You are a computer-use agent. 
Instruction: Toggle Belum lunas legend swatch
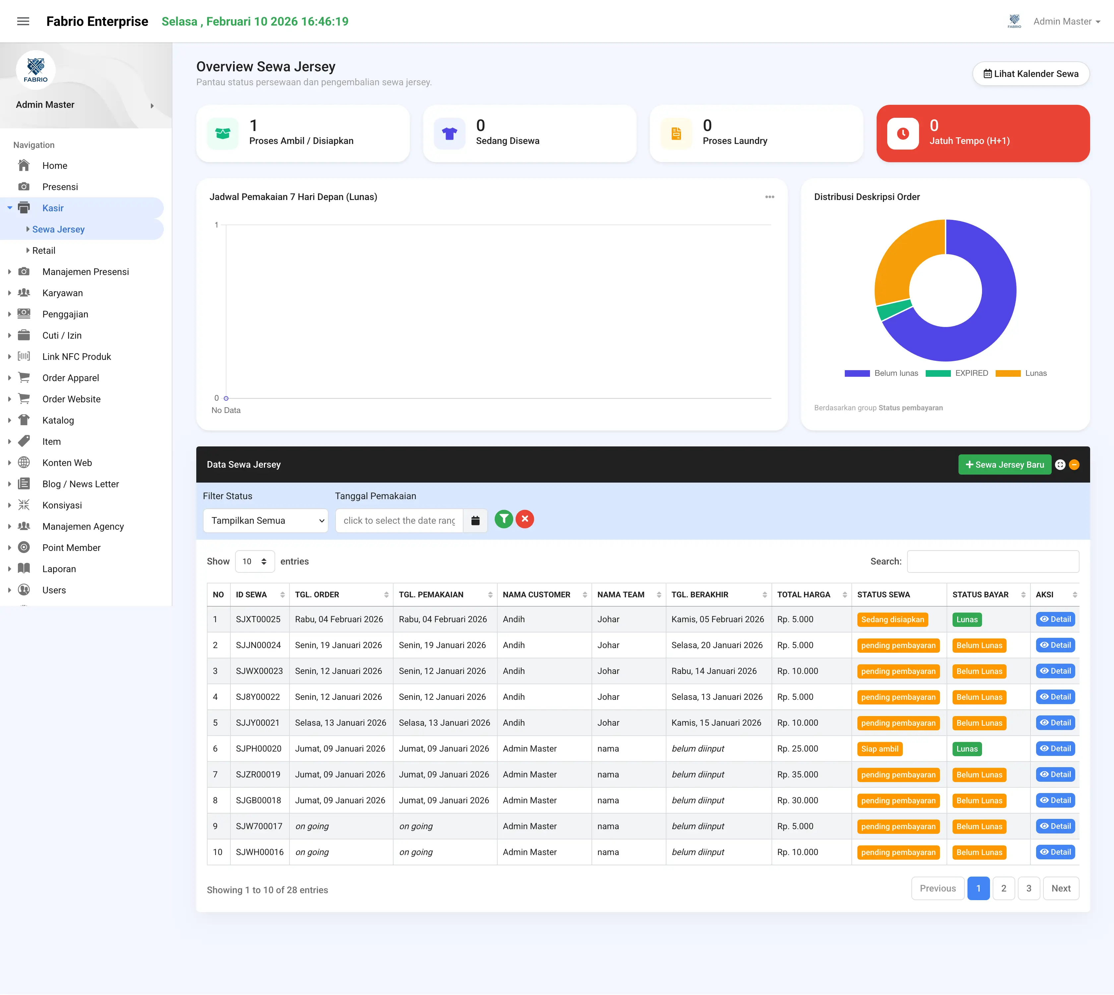(x=856, y=373)
